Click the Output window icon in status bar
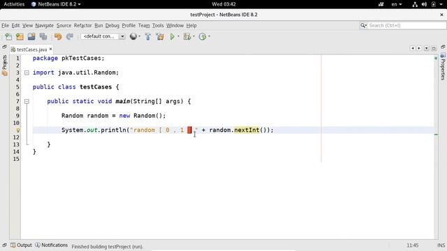This screenshot has width=447, height=251. point(13,245)
